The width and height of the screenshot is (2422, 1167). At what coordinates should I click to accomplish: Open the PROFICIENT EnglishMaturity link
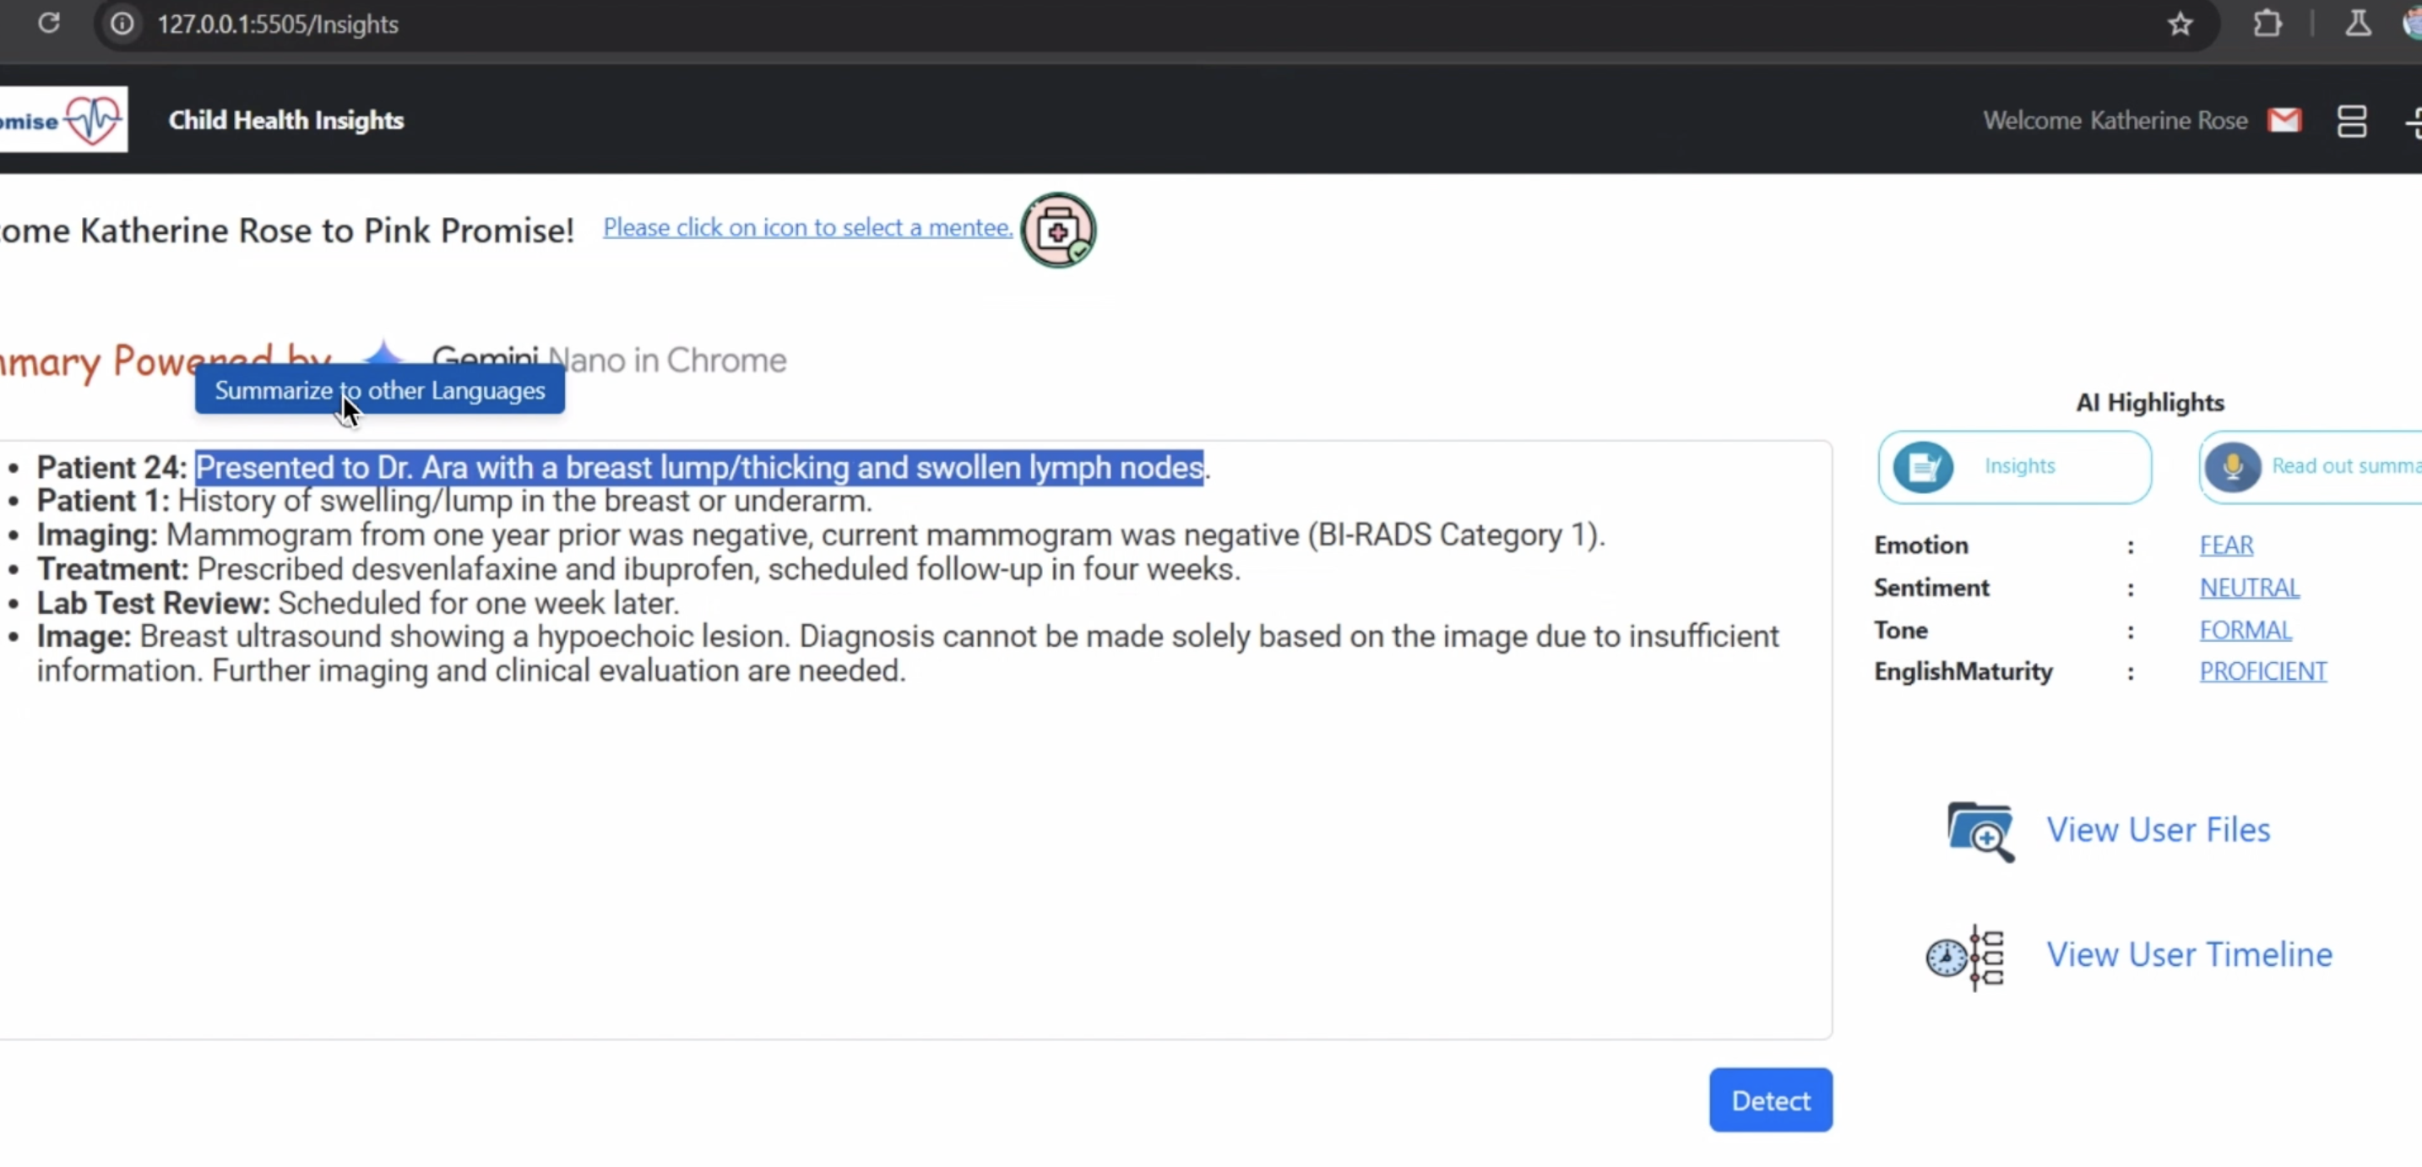point(2262,671)
